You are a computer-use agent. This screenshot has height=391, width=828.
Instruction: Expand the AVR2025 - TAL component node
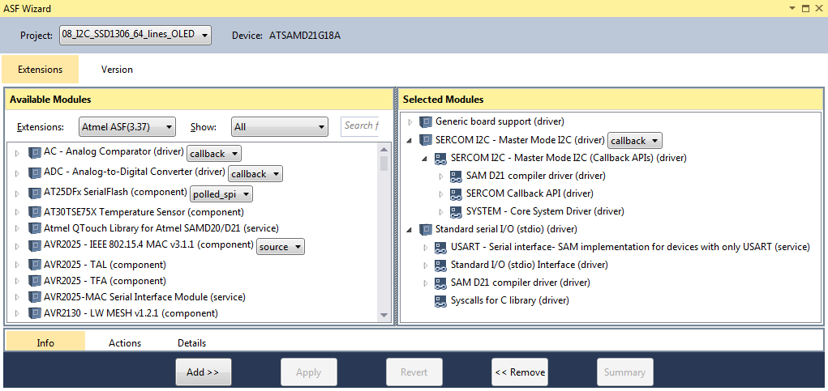coord(17,265)
